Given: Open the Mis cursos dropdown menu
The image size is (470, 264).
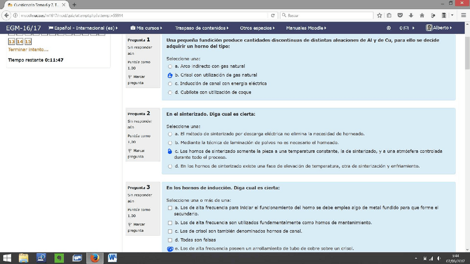Looking at the screenshot, I should point(146,28).
